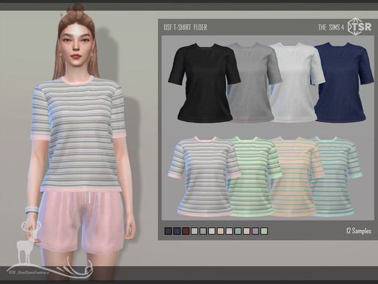Choose the peach color swatch
The height and width of the screenshot is (284, 378).
[220, 231]
